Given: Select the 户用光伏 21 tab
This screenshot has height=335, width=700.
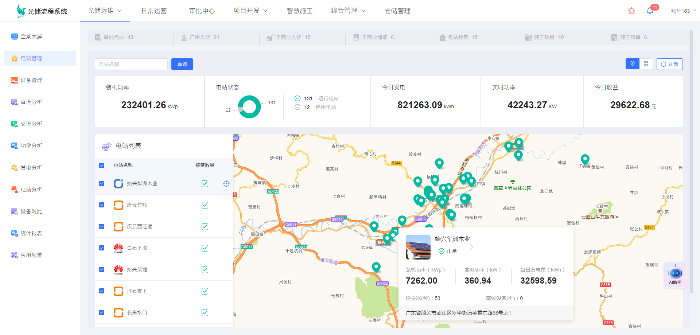Looking at the screenshot, I should click(x=216, y=37).
